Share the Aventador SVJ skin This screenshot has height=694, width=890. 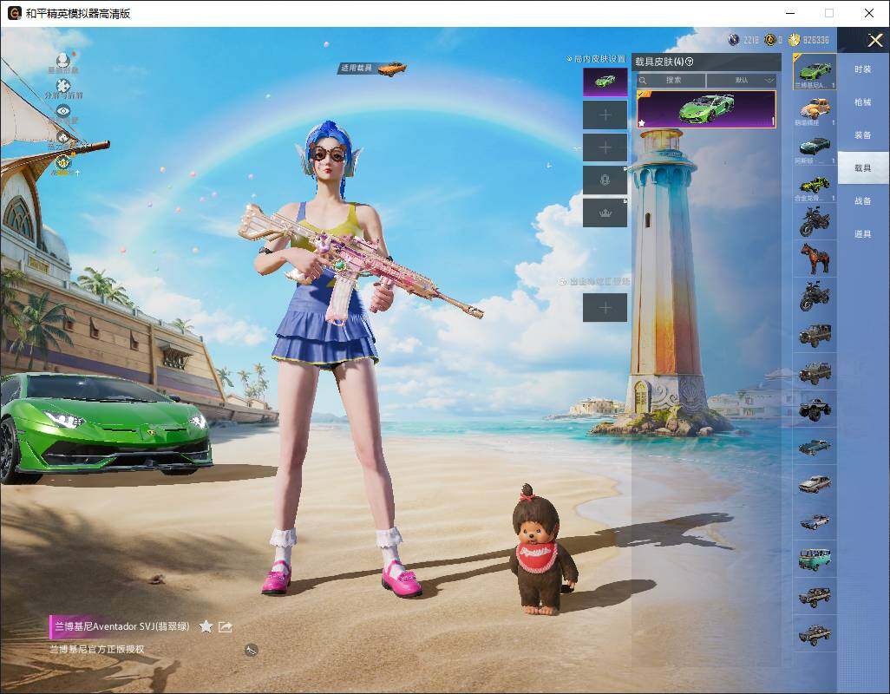(226, 627)
